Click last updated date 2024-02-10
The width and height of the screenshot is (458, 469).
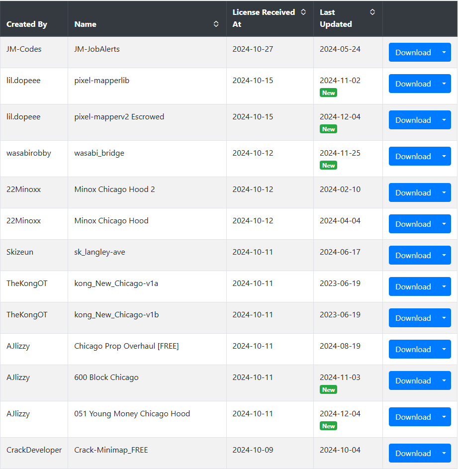tap(340, 189)
